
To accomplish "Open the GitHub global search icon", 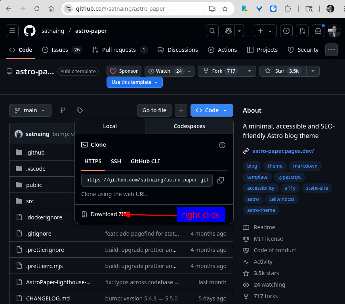I will (x=212, y=30).
